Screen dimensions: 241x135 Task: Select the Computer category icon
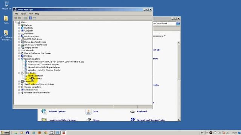point(22,31)
